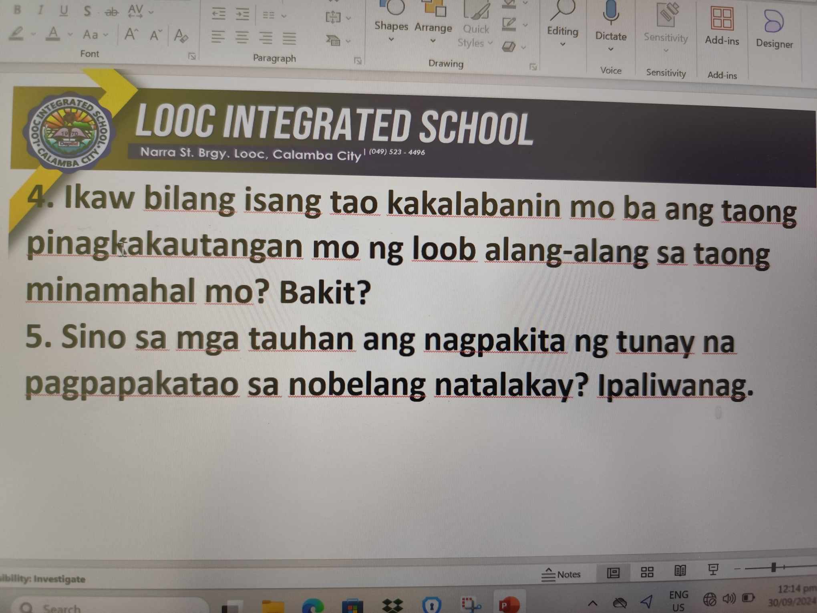Open Change Case dropdown
817x613 pixels.
click(x=95, y=35)
